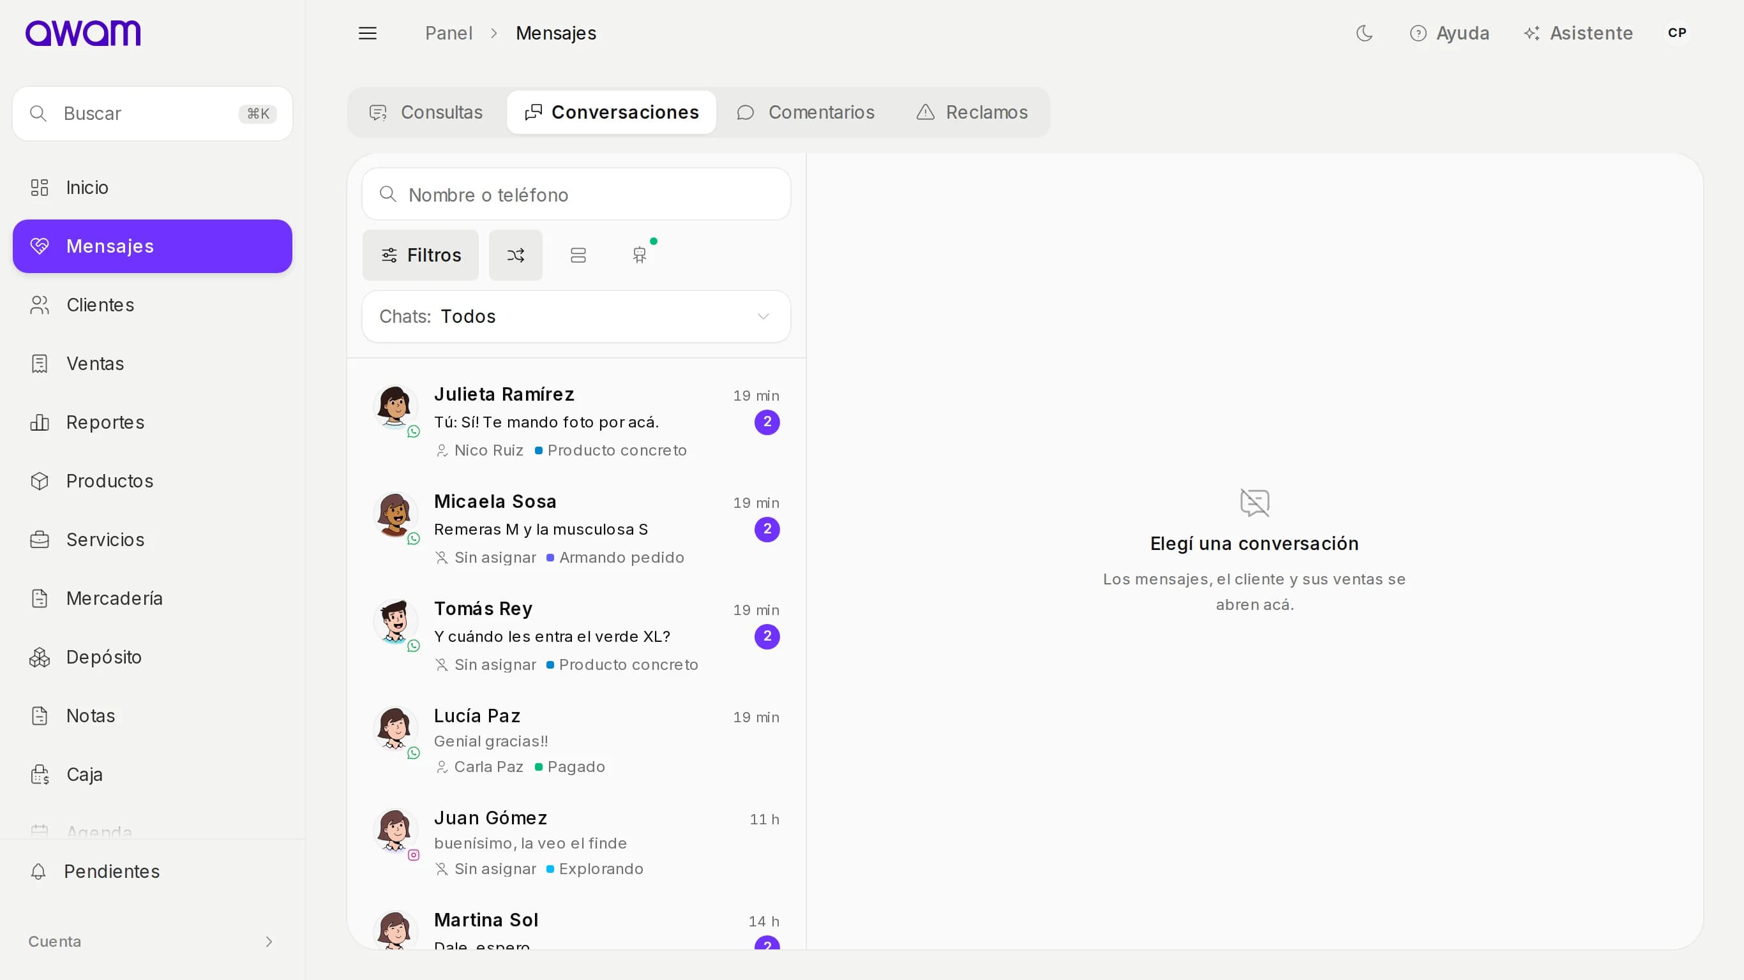This screenshot has width=1744, height=980.
Task: Open Micaela Sosa conversation
Action: 576,528
